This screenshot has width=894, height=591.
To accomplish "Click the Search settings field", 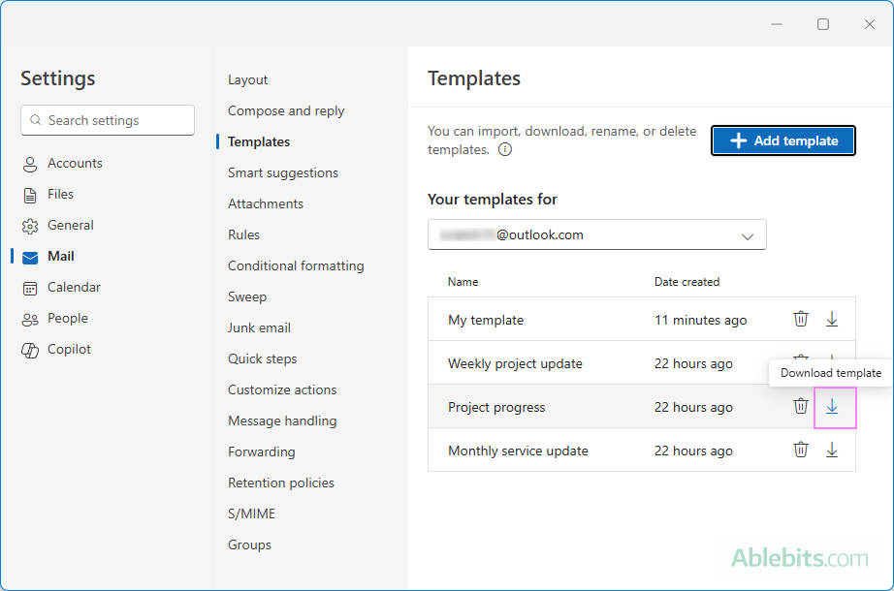I will 107,120.
